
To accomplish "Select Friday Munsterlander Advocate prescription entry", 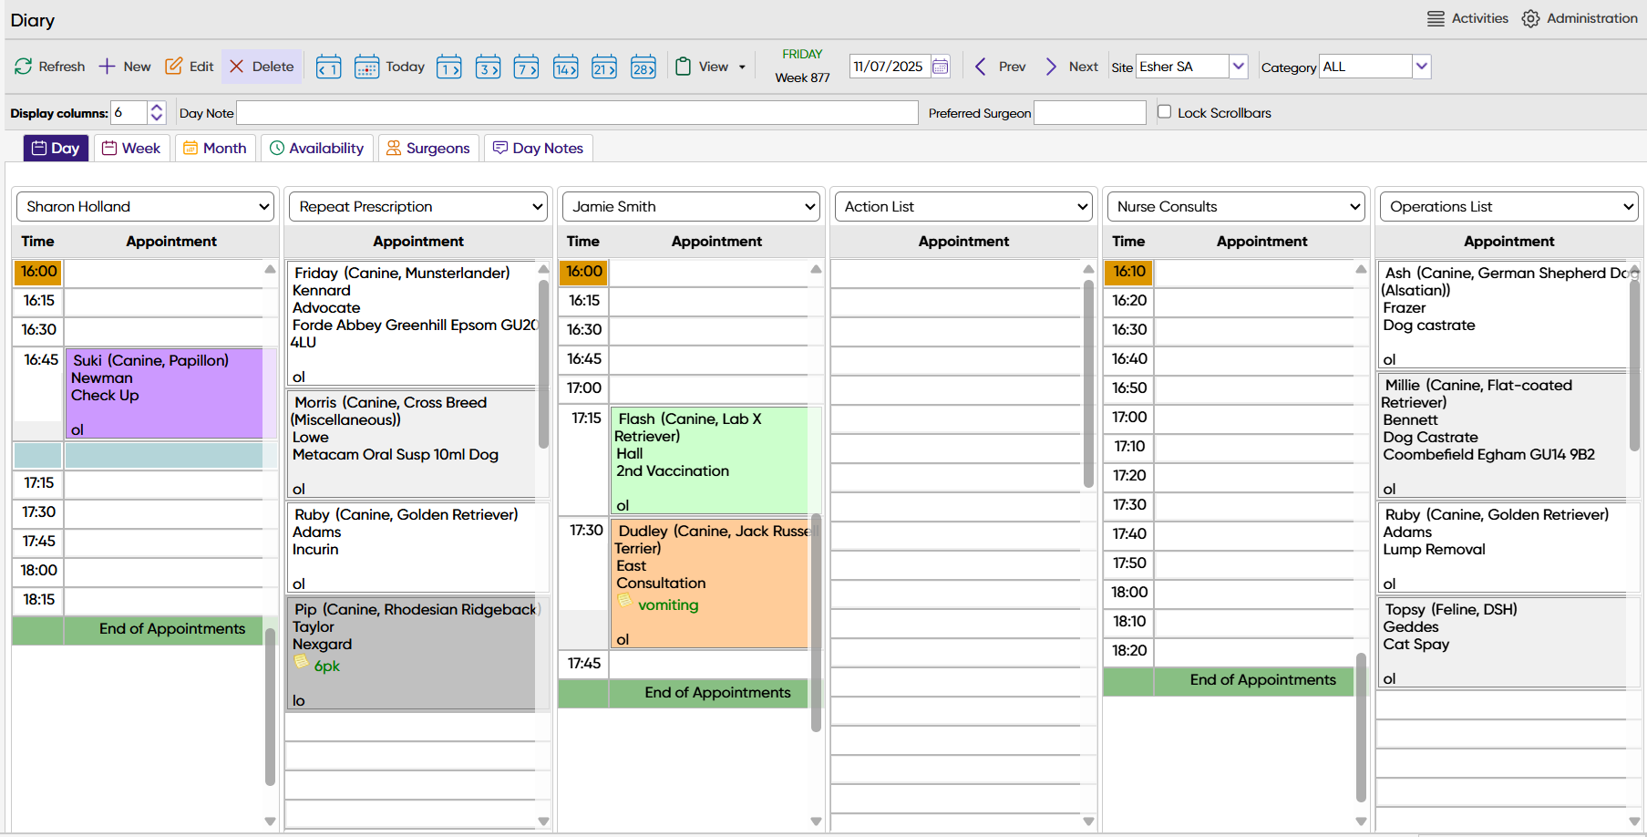I will click(413, 324).
